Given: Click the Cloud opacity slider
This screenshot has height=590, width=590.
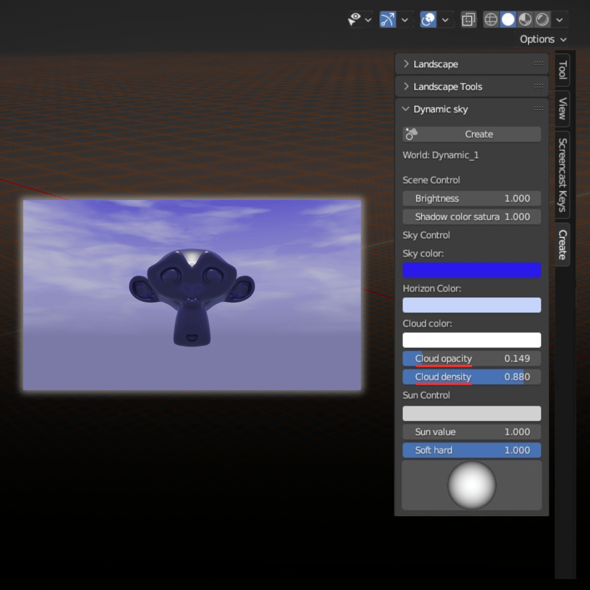Looking at the screenshot, I should tap(472, 358).
